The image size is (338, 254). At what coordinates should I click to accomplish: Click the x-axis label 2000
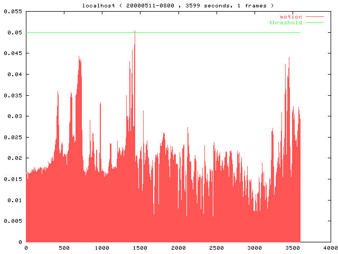[x=179, y=248]
